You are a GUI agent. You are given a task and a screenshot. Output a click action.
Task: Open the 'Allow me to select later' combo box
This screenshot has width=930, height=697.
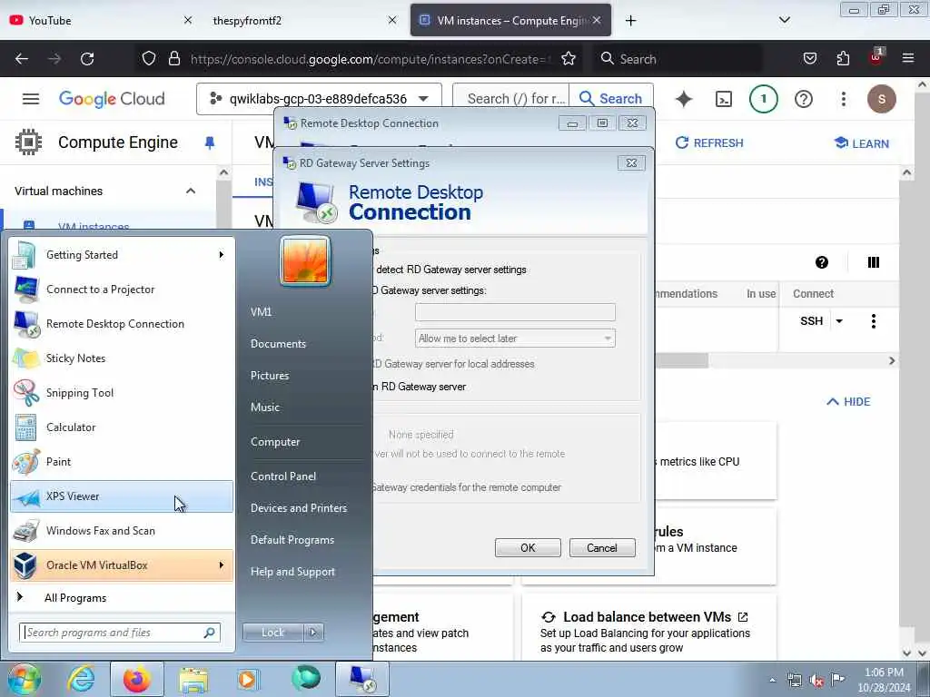click(515, 339)
